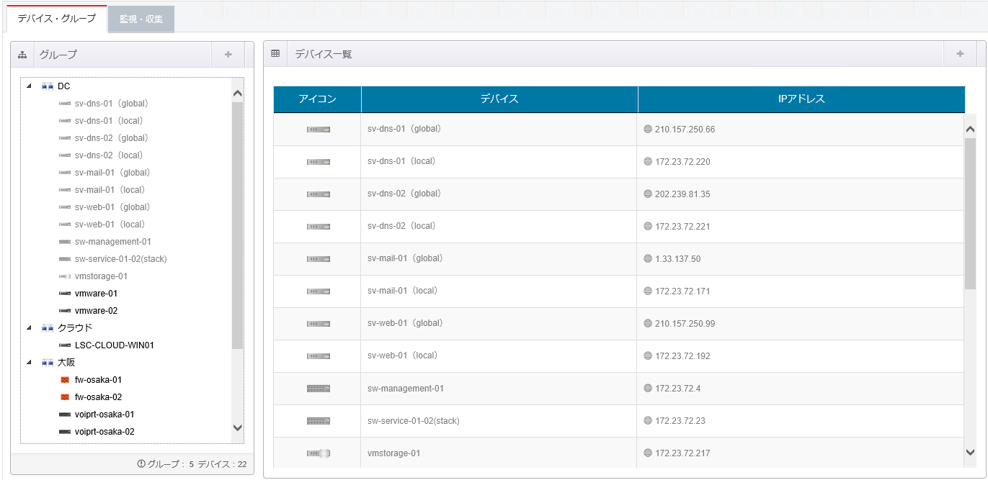The height and width of the screenshot is (480, 988).
Task: Click the plus icon in グループ panel header
Action: pos(228,55)
